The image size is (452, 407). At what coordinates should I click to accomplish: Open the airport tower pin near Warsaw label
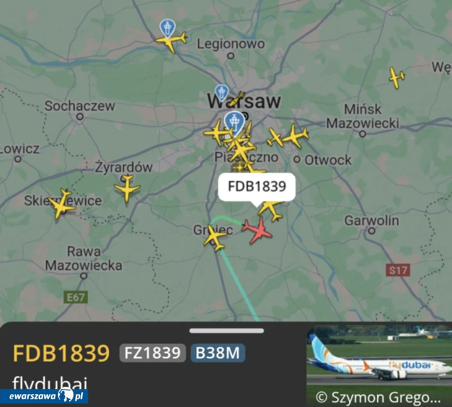pyautogui.click(x=221, y=92)
